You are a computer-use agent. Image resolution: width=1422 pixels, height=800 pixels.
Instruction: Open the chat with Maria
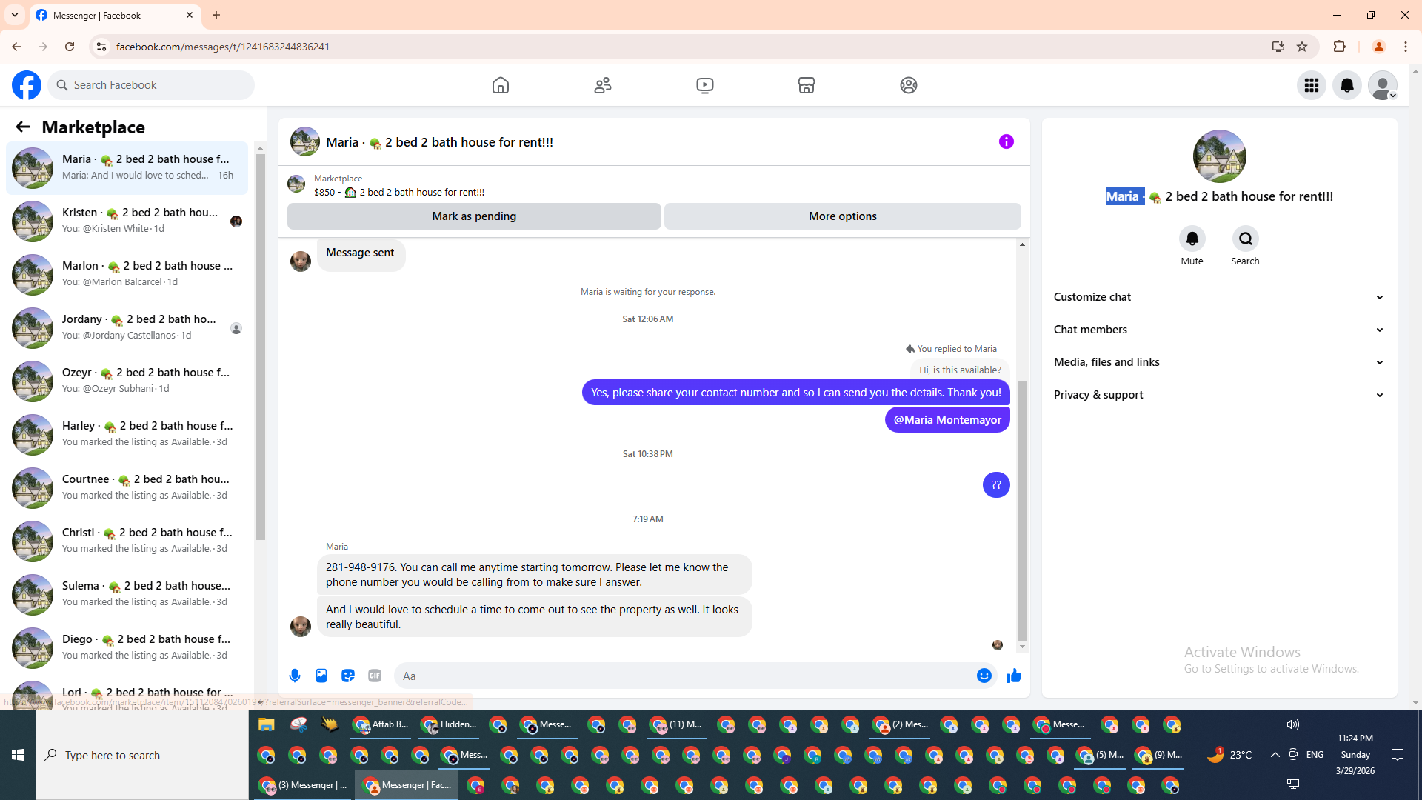pyautogui.click(x=127, y=168)
